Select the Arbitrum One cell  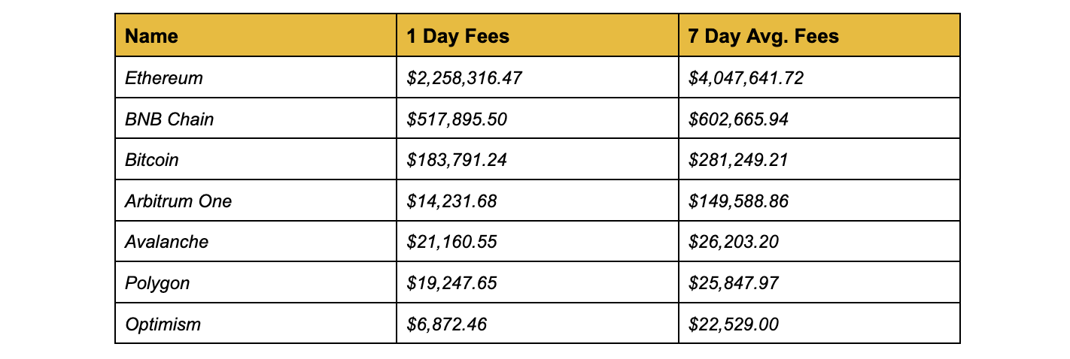coord(256,201)
